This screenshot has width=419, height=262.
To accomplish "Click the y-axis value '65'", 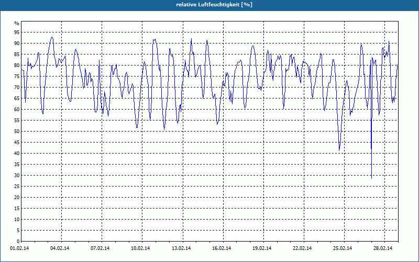I will 17,99.
